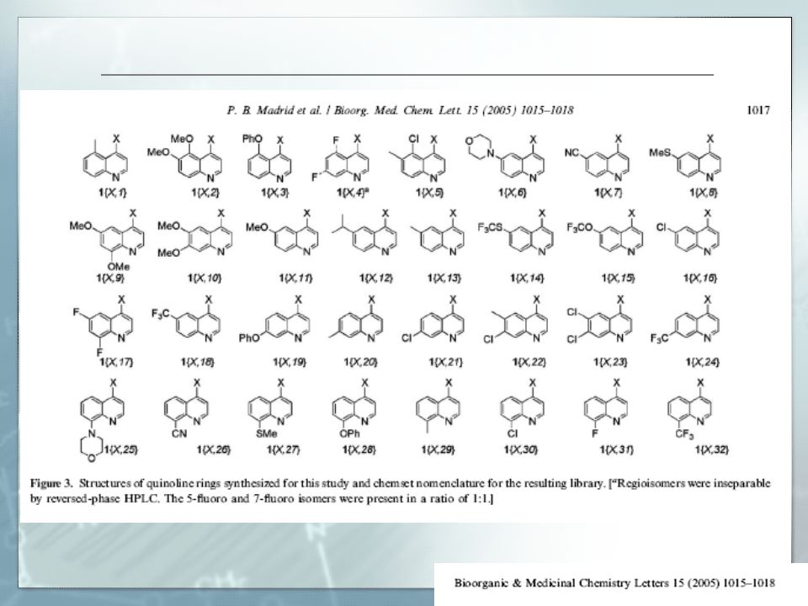This screenshot has width=808, height=606.
Task: Click the OPh group on structure 1{X,28}
Action: pyautogui.click(x=349, y=434)
